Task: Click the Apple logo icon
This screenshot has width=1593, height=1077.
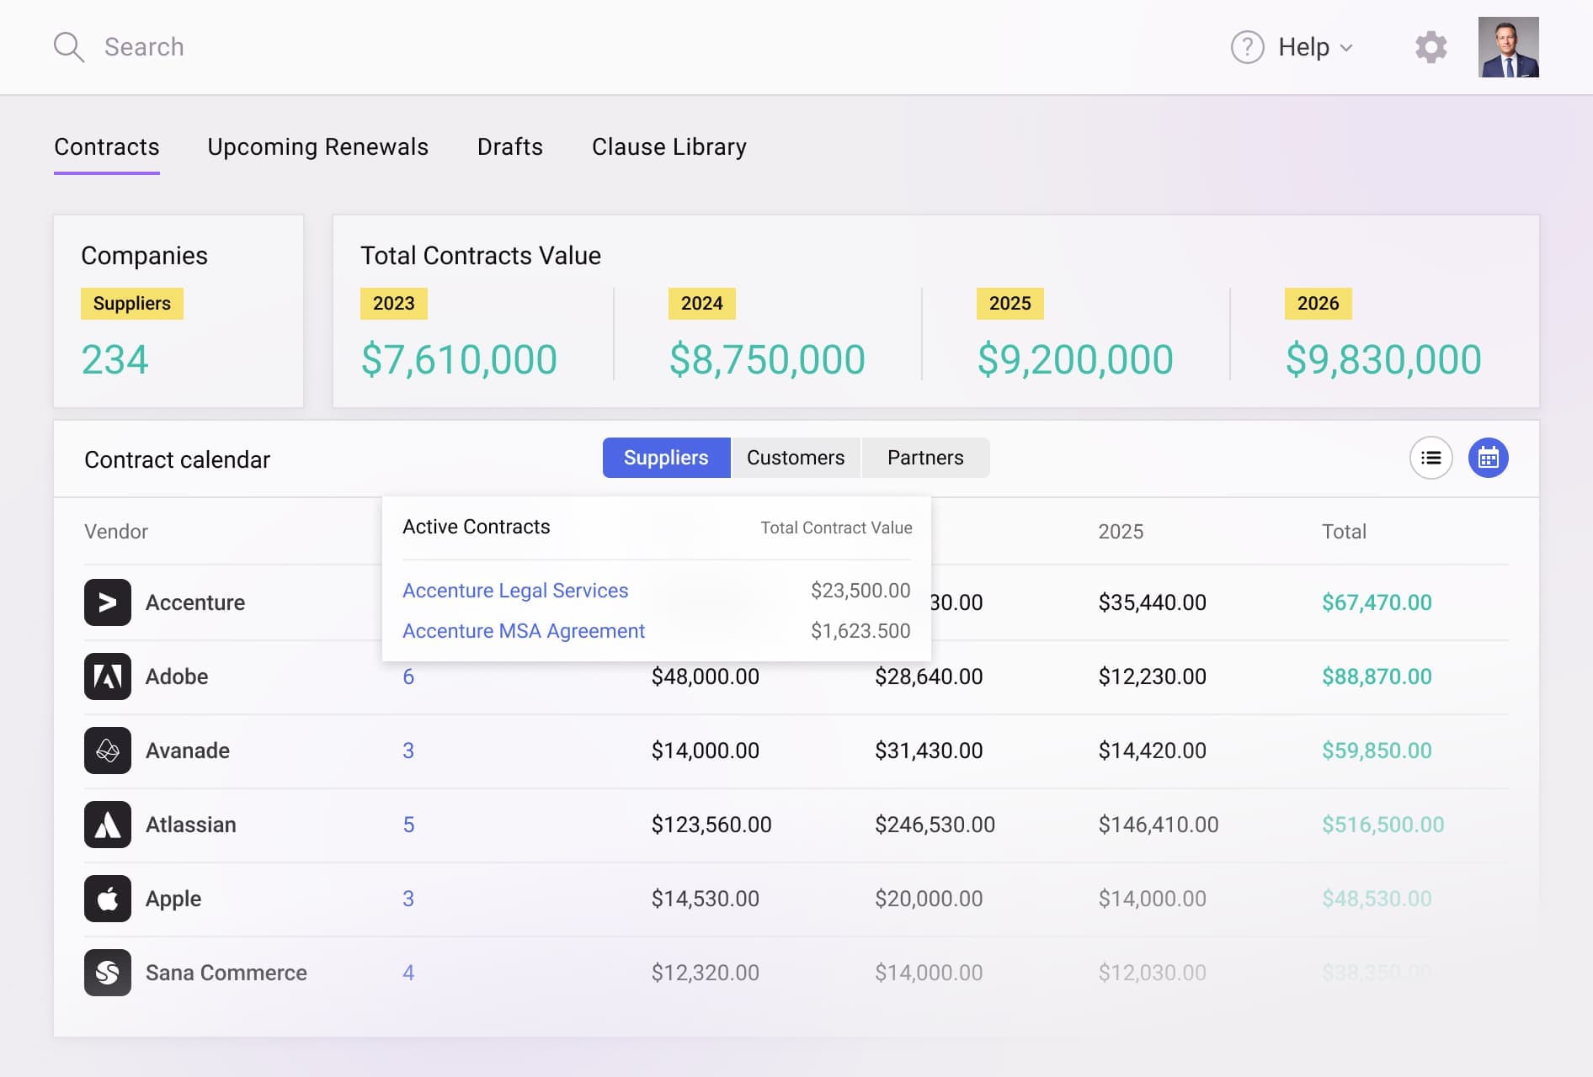Action: coord(108,899)
